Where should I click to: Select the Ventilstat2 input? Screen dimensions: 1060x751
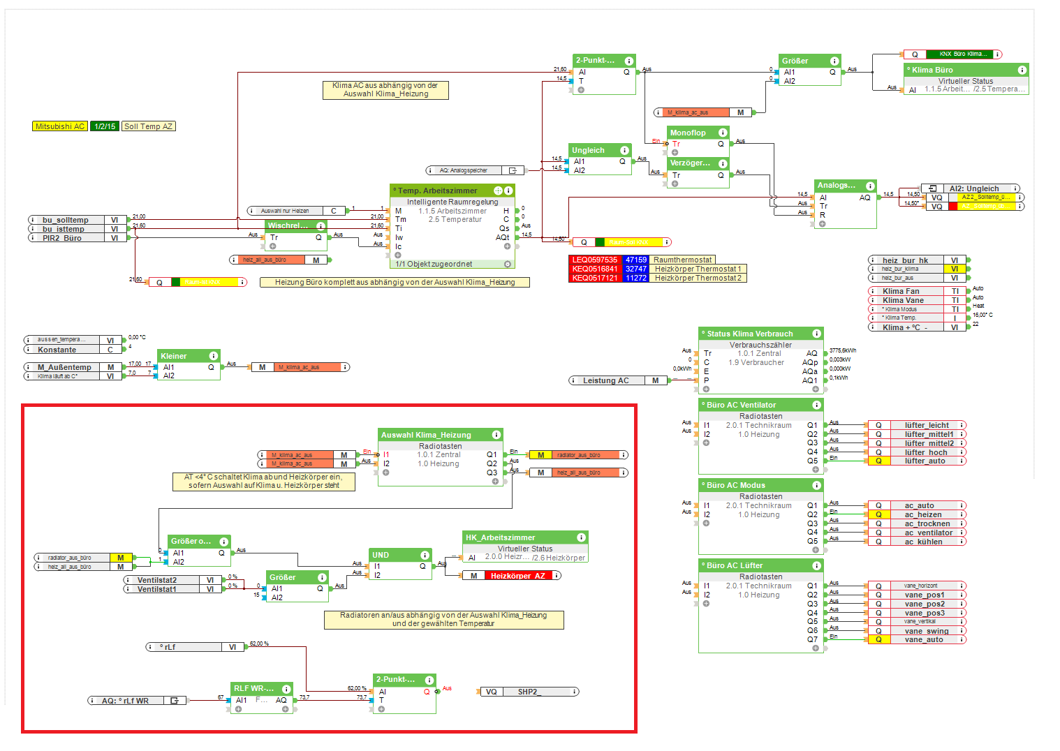pos(173,580)
